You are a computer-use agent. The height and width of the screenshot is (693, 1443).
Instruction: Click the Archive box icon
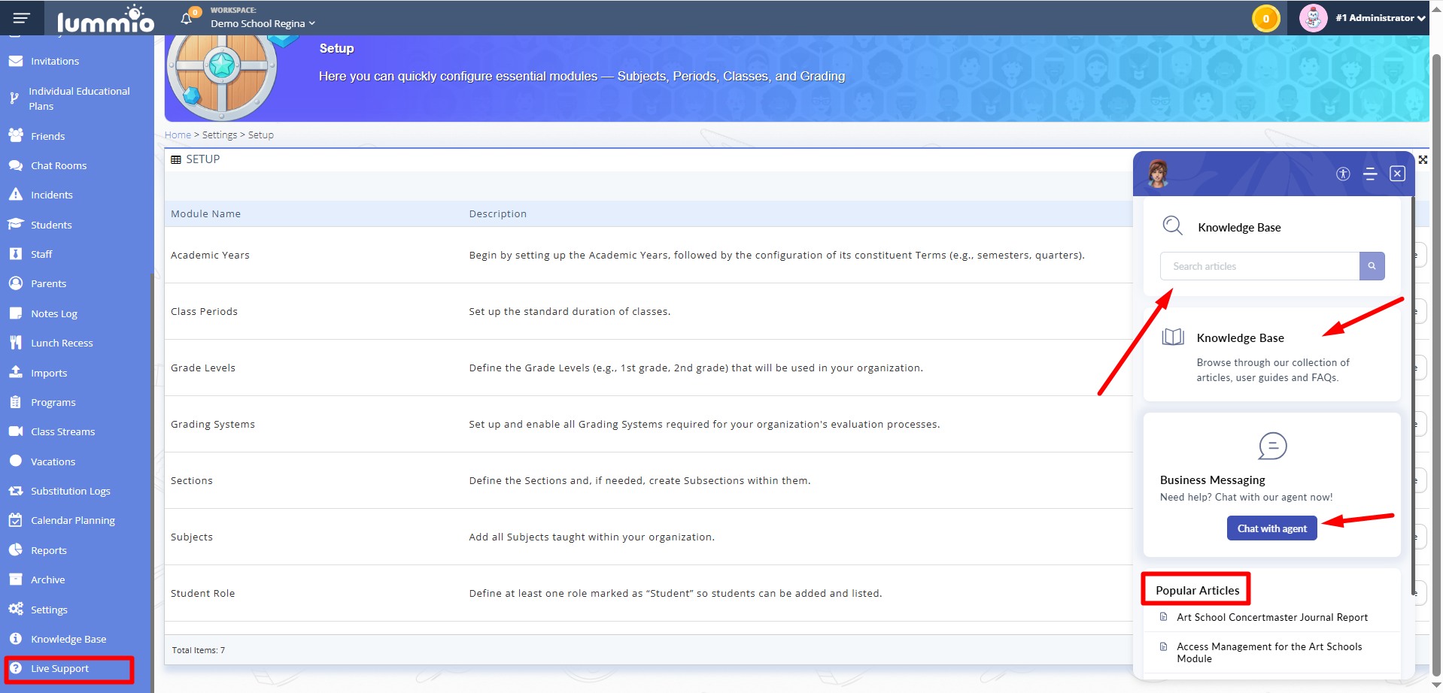(x=16, y=580)
